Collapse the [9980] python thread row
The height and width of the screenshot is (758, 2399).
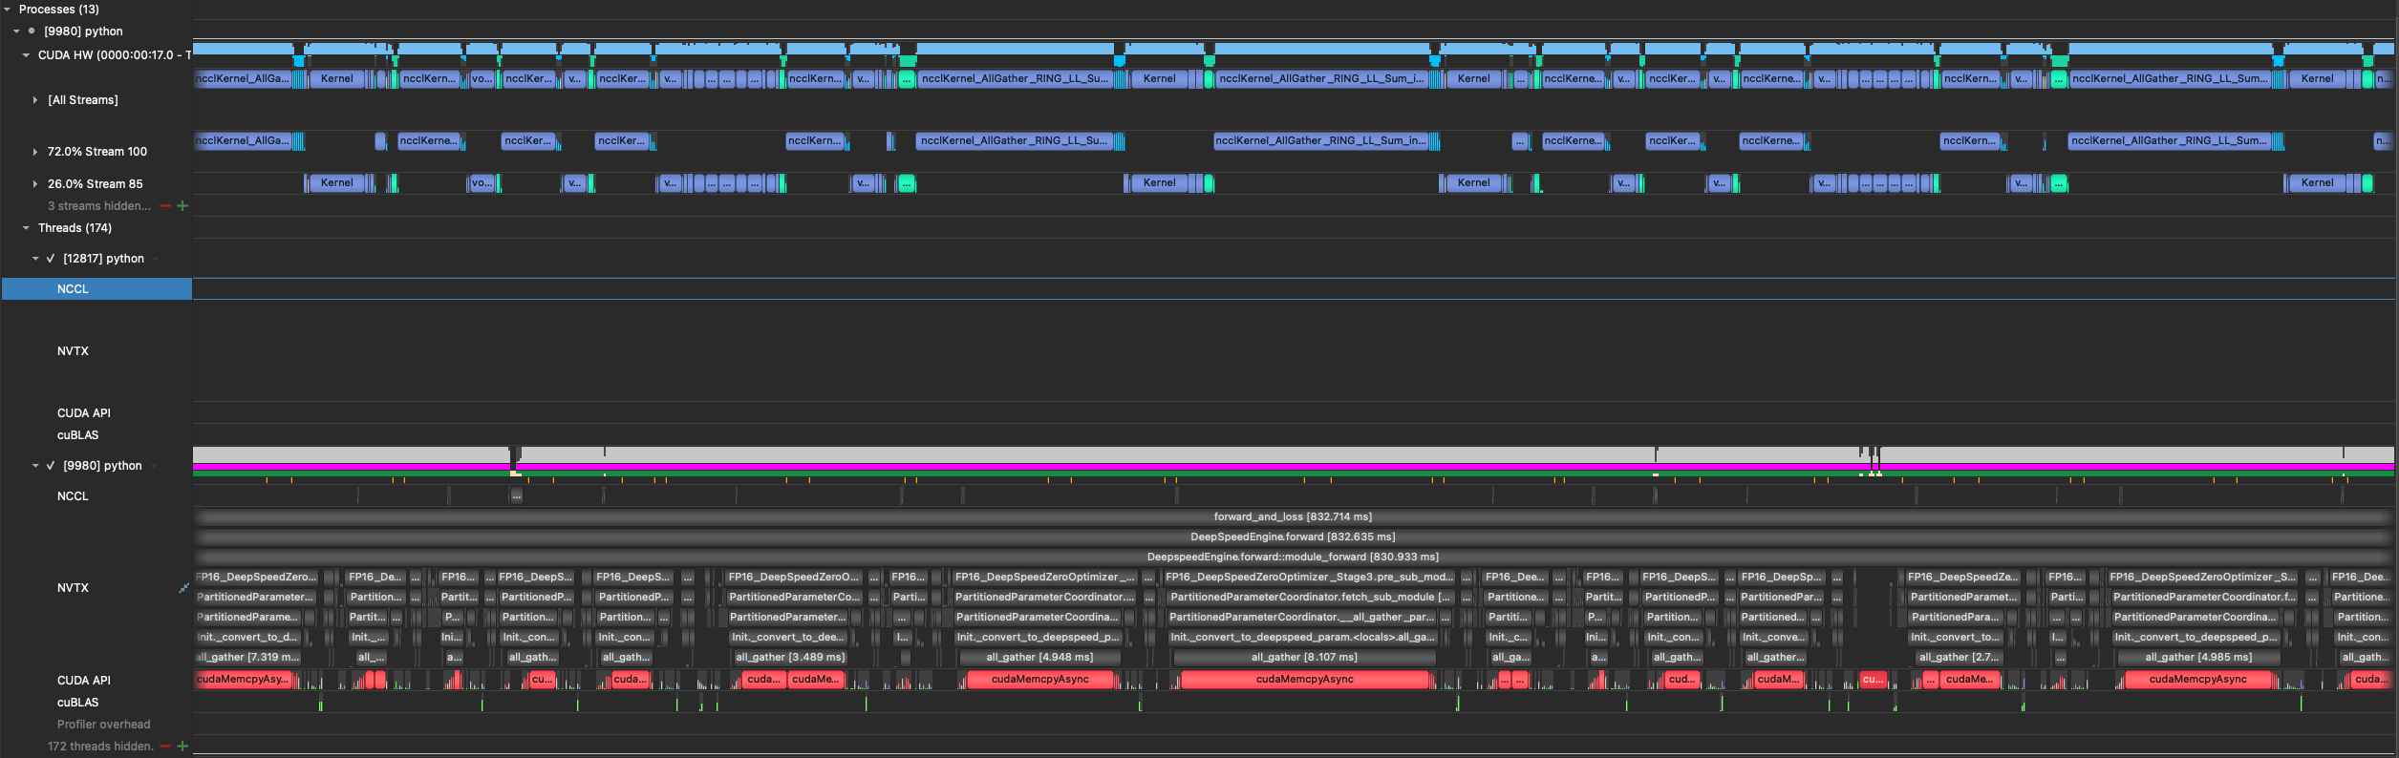click(x=35, y=466)
